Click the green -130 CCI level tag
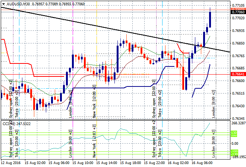 [234, 154]
